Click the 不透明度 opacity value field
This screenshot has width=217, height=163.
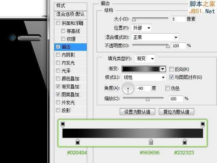pyautogui.click(x=179, y=46)
